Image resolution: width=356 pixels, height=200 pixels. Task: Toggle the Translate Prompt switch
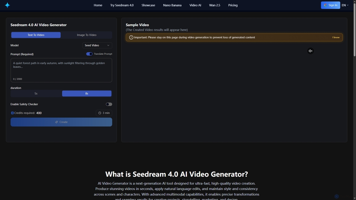click(89, 54)
